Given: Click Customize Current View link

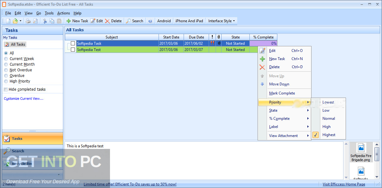Looking at the screenshot, I should [24, 99].
